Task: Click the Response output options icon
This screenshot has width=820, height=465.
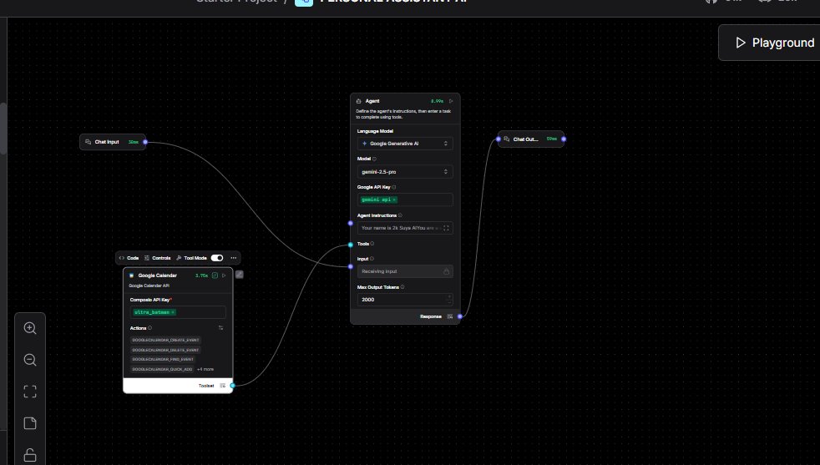Action: pos(450,316)
